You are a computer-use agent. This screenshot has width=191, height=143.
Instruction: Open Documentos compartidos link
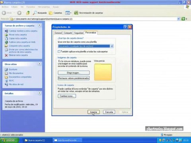coord(20,77)
